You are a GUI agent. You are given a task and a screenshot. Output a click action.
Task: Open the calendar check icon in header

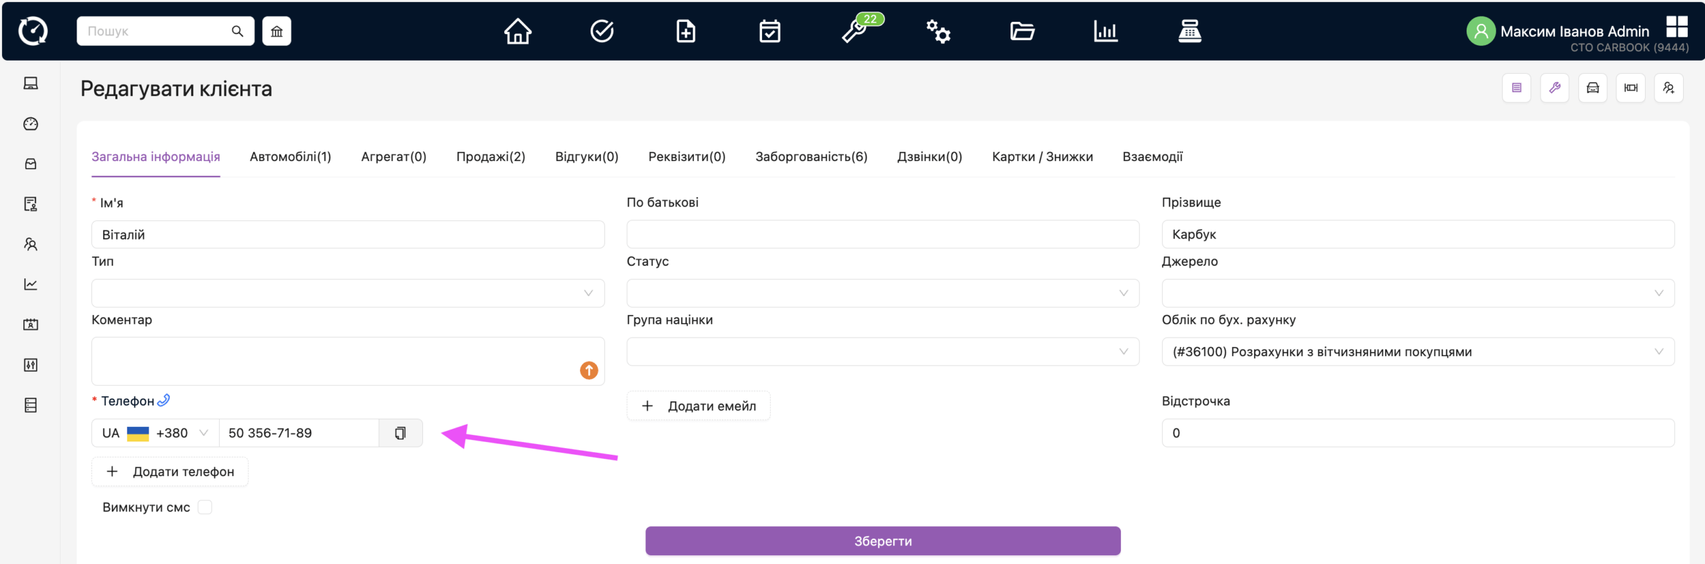(x=770, y=31)
